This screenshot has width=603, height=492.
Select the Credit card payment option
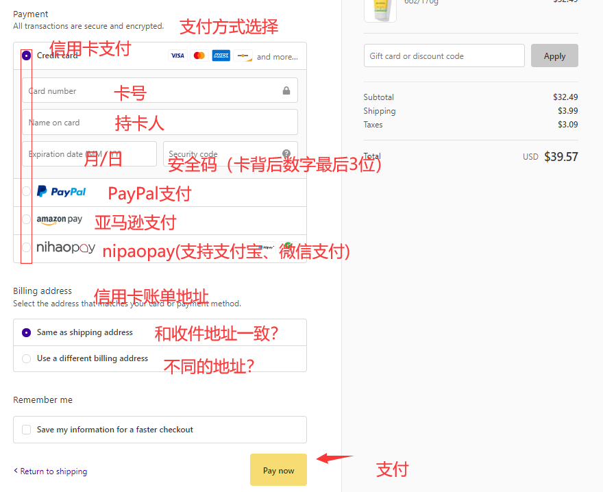tap(26, 56)
